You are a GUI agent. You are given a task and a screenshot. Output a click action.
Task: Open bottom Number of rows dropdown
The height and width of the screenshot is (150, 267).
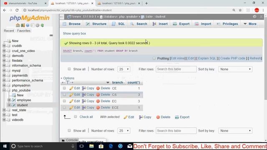[124, 131]
